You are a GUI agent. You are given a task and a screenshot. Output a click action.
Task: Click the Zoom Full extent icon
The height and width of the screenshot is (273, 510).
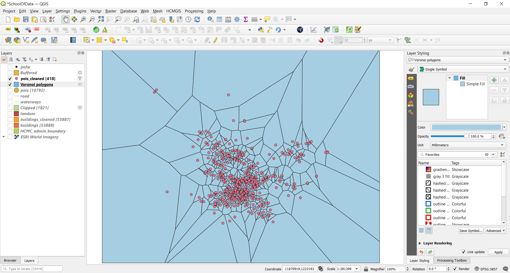coord(101,19)
